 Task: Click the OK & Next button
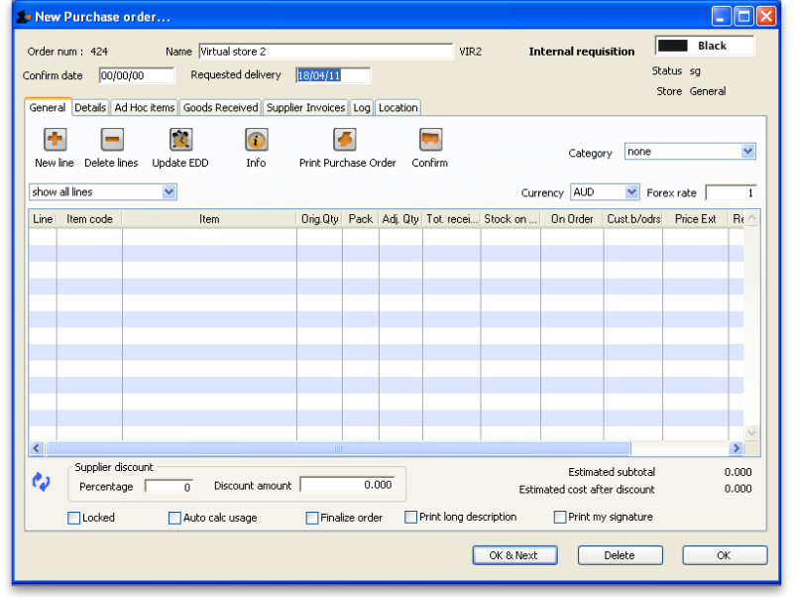pos(514,554)
